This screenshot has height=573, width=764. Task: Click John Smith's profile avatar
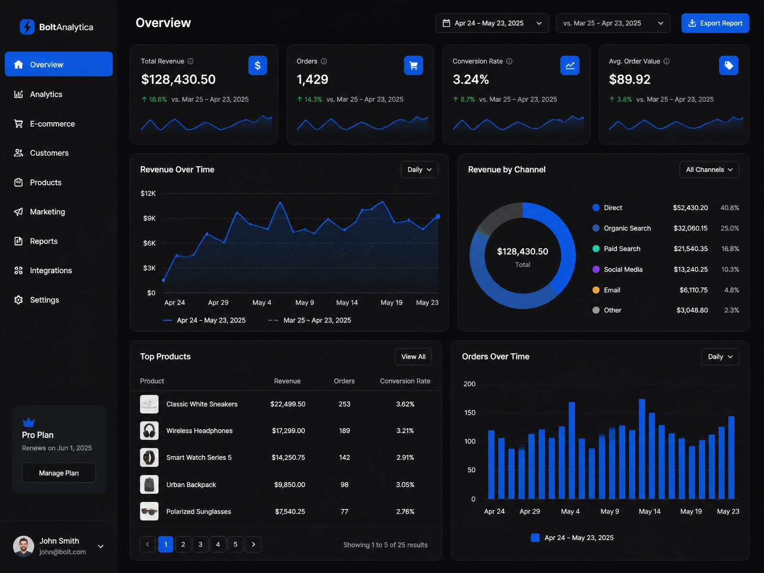(23, 546)
